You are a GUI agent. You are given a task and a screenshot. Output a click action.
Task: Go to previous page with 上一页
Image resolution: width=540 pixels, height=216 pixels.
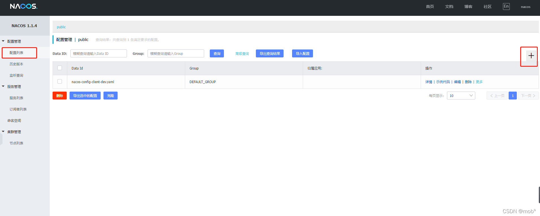pos(497,96)
